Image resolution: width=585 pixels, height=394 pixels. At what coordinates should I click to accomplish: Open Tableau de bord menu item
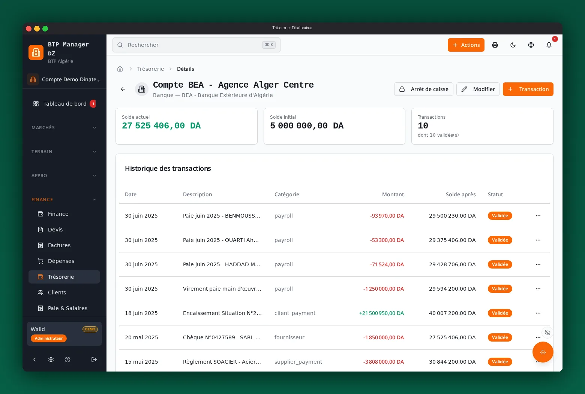point(64,104)
